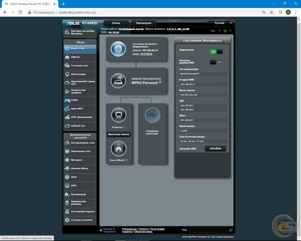Bookmark this page with star icon
This screenshot has width=301, height=241.
point(271,12)
